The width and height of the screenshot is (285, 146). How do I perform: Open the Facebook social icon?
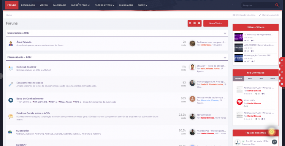click(x=282, y=66)
